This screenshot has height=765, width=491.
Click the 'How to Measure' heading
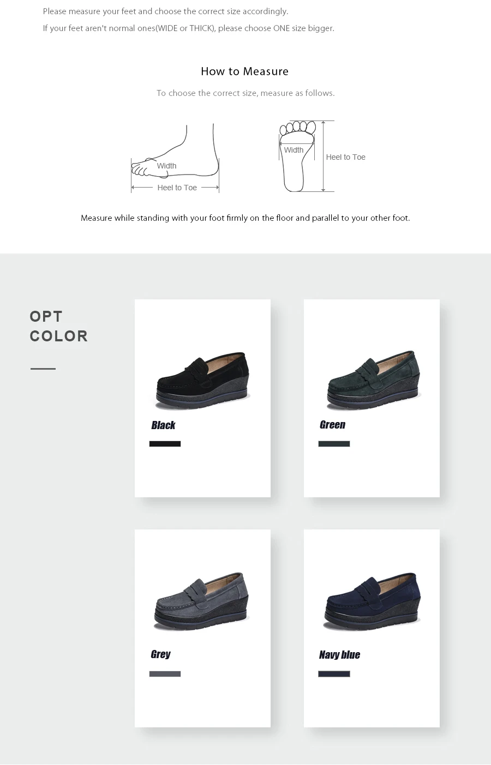tap(244, 71)
